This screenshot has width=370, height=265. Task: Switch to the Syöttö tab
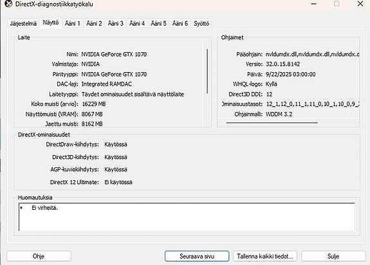coord(201,24)
